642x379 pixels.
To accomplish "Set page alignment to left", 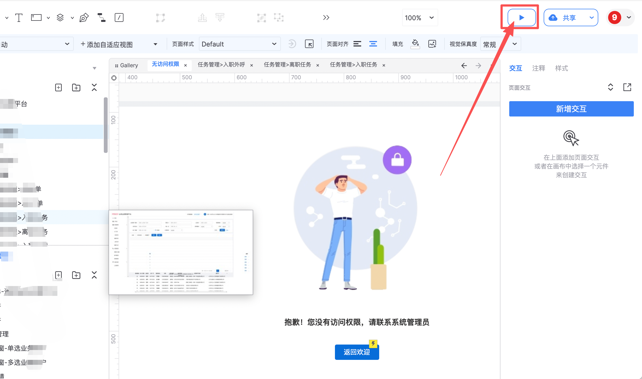I will click(357, 44).
